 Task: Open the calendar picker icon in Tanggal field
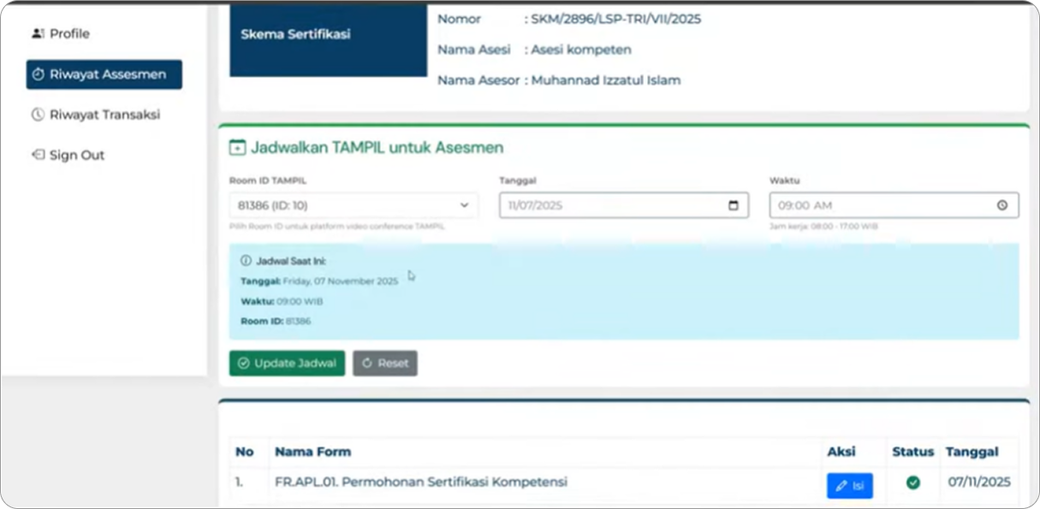tap(733, 205)
